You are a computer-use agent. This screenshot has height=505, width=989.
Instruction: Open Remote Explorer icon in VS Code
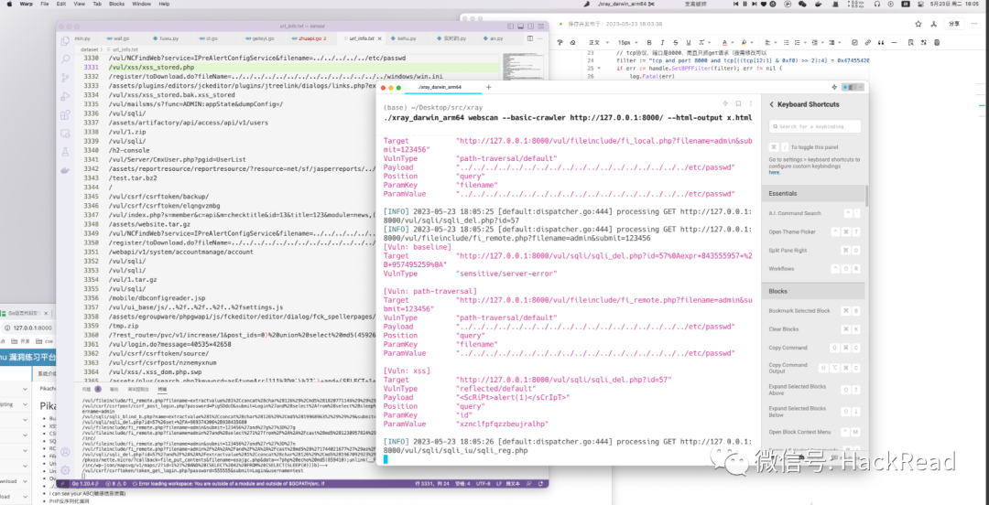[65, 134]
